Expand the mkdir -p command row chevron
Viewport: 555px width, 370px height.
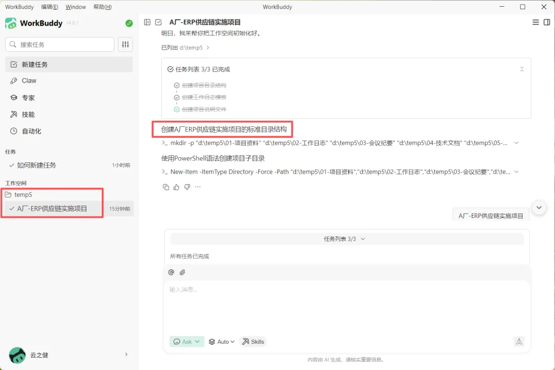tap(516, 143)
